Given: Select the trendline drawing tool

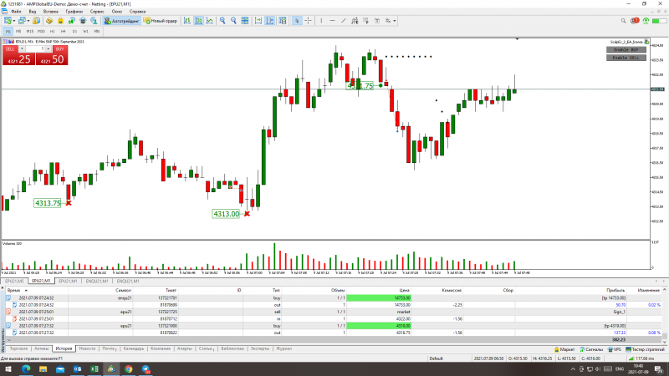Looking at the screenshot, I should coord(344,20).
